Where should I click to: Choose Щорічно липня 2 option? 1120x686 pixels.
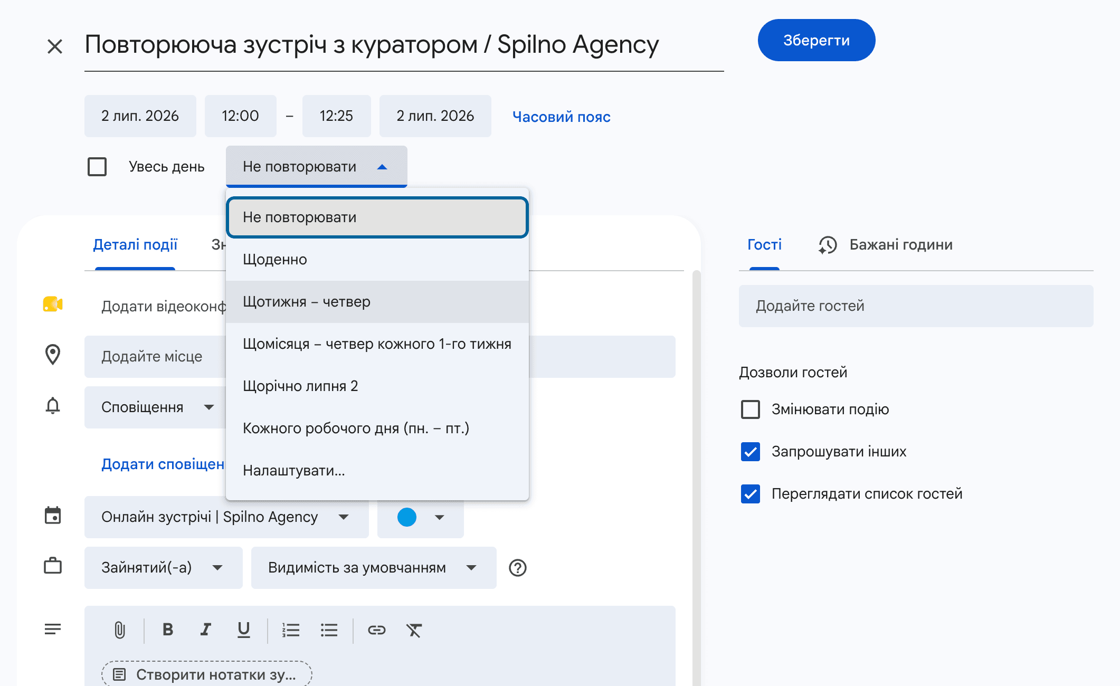(x=377, y=386)
